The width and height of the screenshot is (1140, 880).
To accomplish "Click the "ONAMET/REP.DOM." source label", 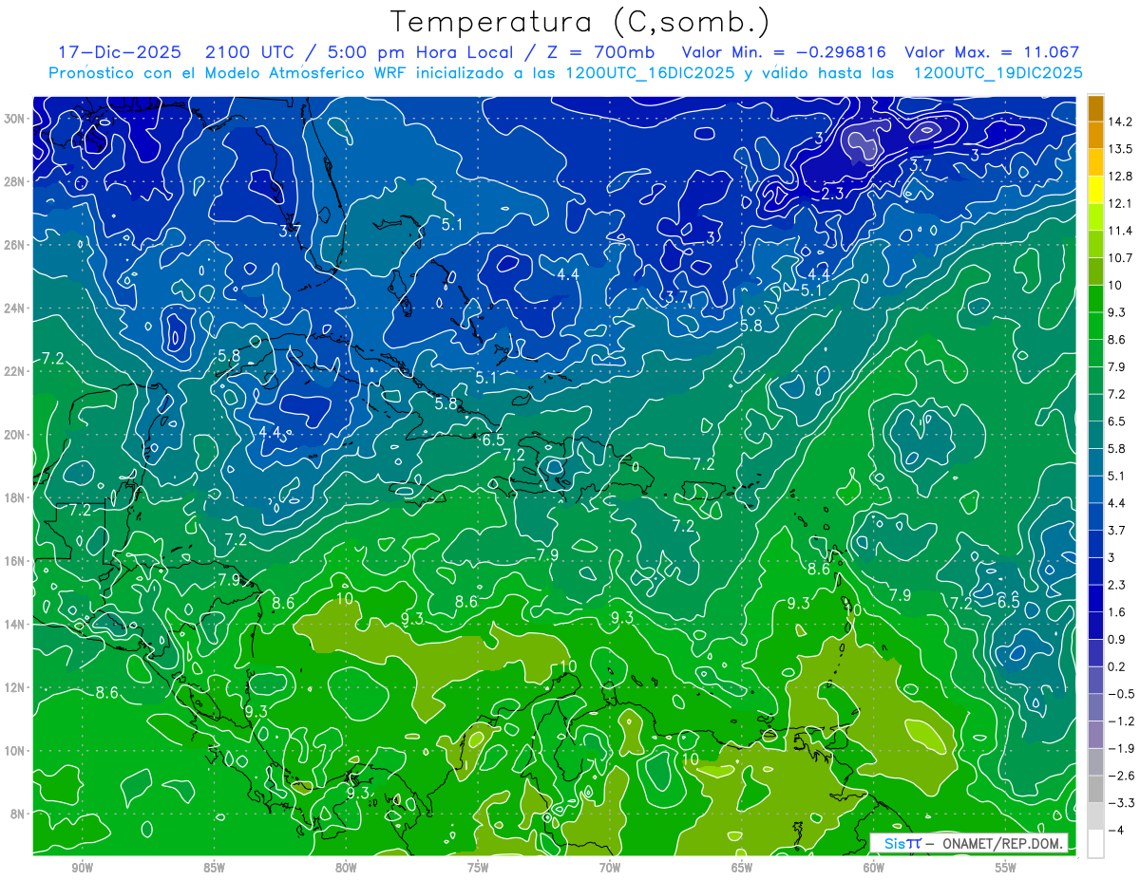I will pyautogui.click(x=1004, y=843).
